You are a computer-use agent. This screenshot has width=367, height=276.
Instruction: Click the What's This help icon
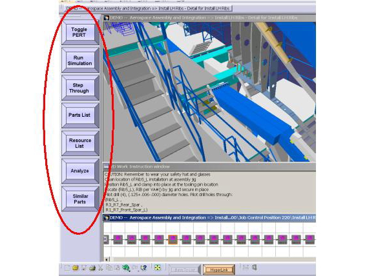(x=143, y=268)
